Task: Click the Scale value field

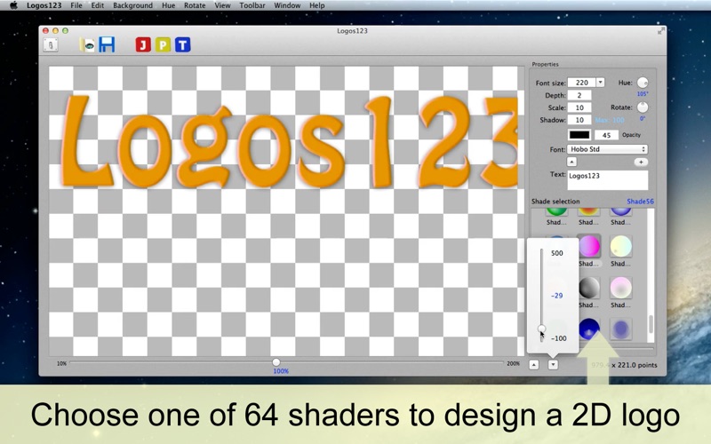Action: (x=579, y=107)
